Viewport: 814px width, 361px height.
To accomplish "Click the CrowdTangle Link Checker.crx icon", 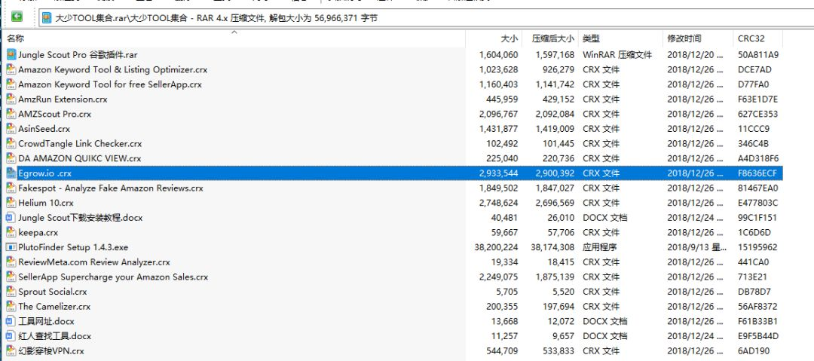I will pos(11,143).
